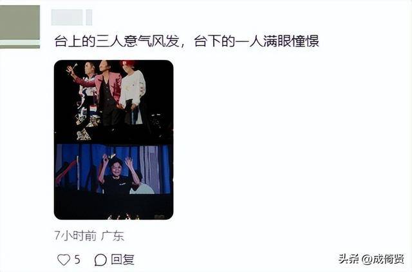412x272 pixels.
Task: Open the 回复 reply link
Action: 122,260
